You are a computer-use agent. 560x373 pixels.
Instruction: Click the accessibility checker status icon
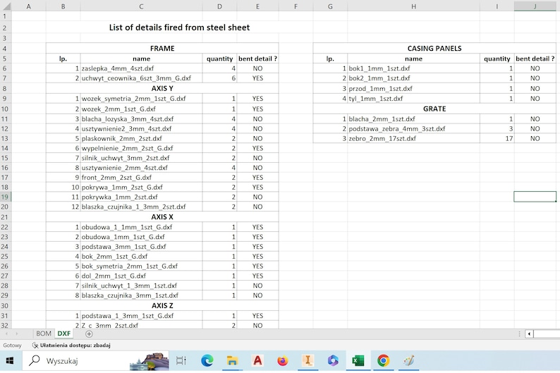click(35, 346)
